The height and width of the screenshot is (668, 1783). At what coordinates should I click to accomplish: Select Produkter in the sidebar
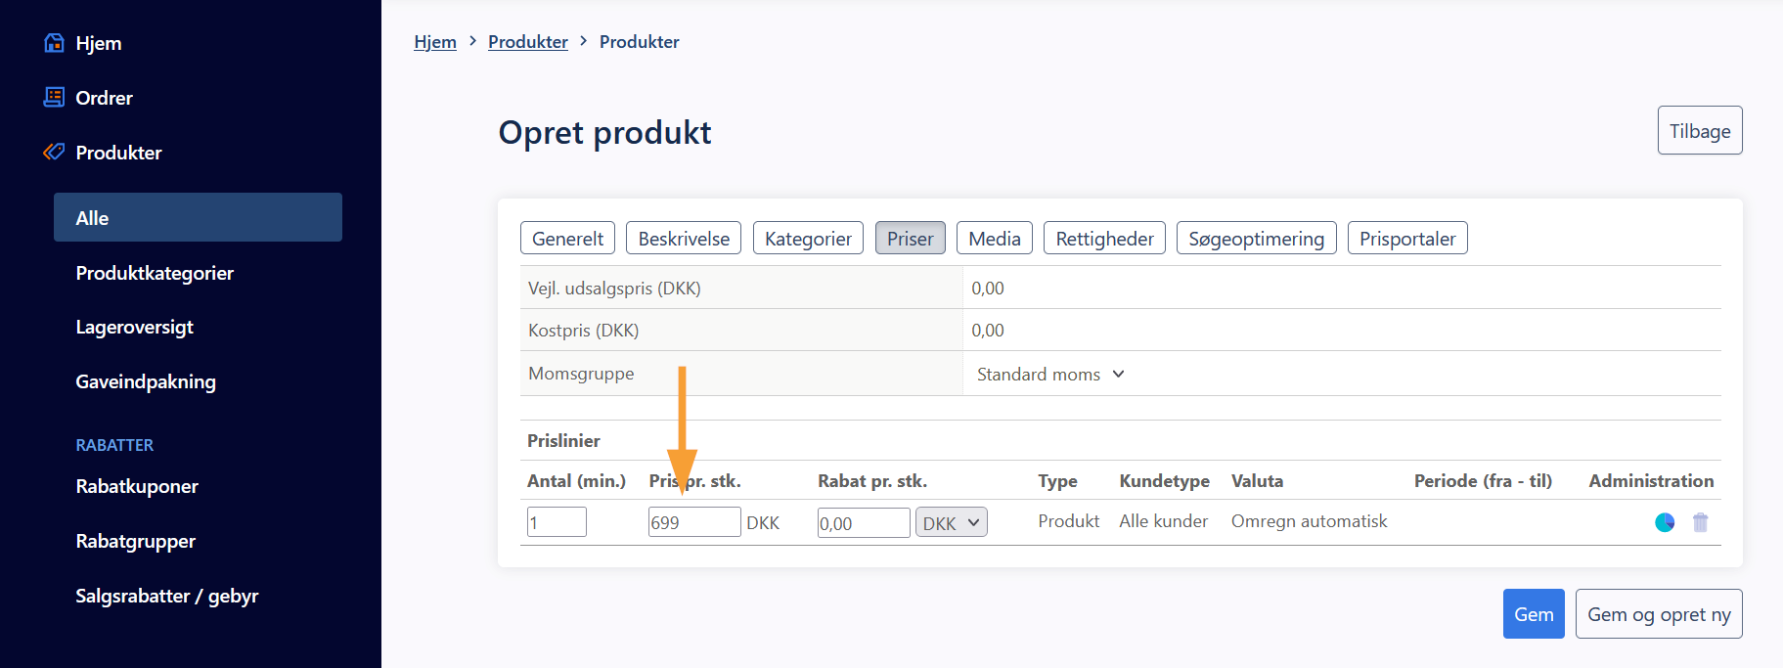click(118, 153)
